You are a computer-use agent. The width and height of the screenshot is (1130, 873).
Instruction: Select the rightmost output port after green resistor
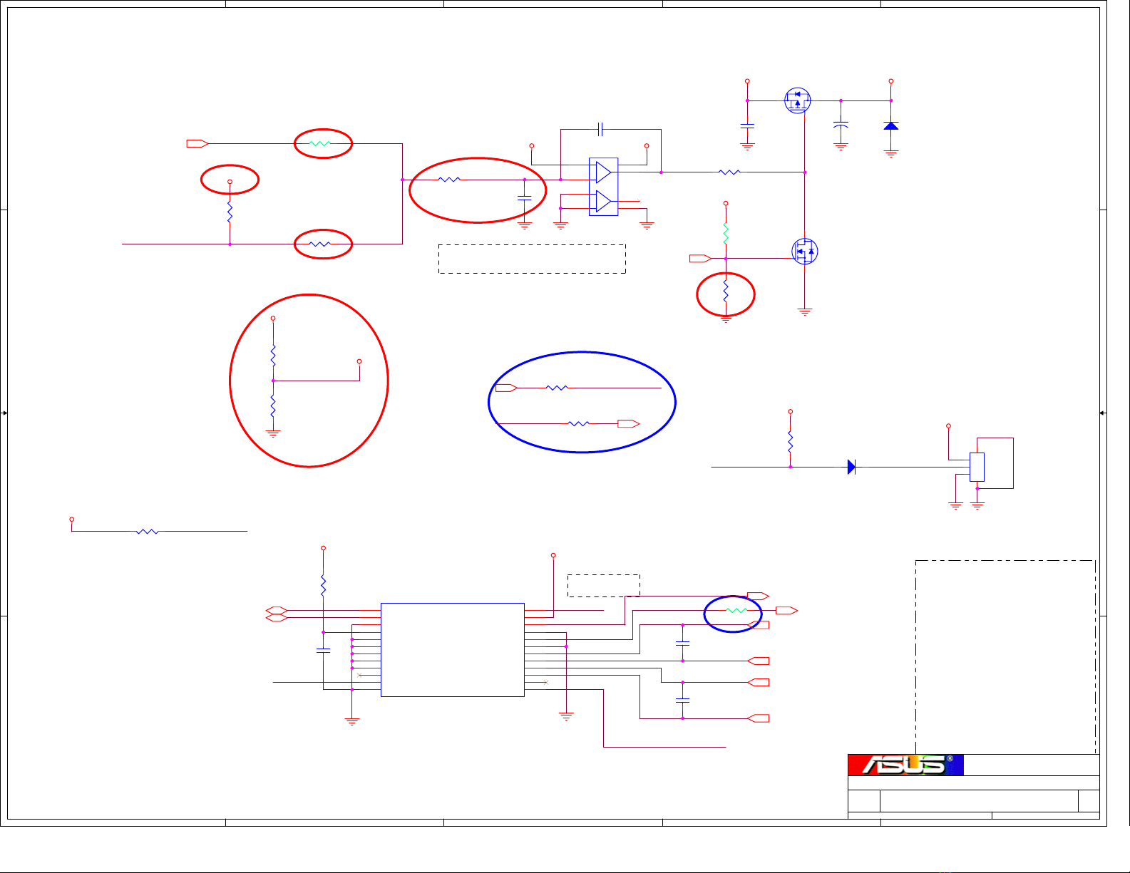pyautogui.click(x=787, y=611)
